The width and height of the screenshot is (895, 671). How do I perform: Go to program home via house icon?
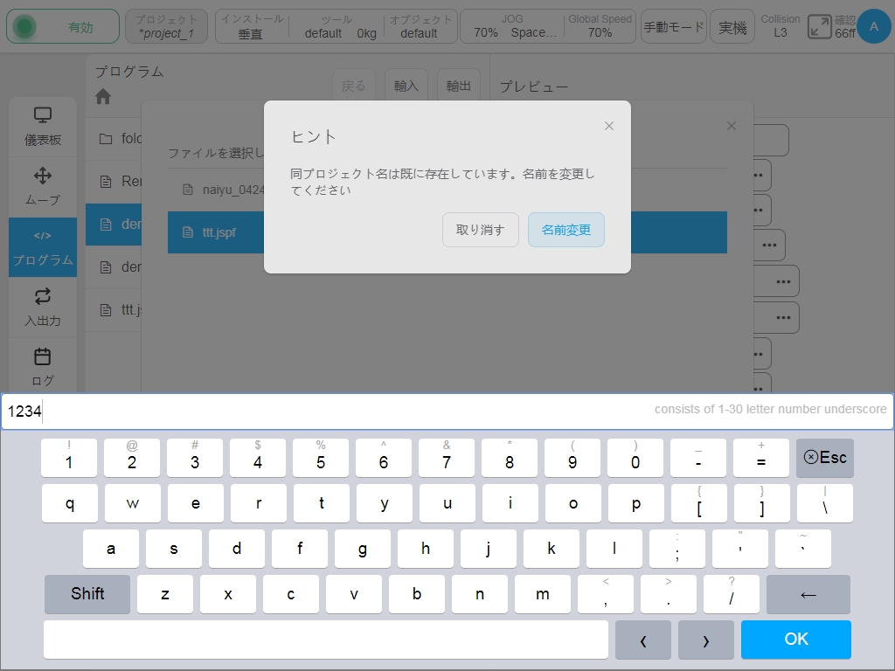(x=103, y=96)
